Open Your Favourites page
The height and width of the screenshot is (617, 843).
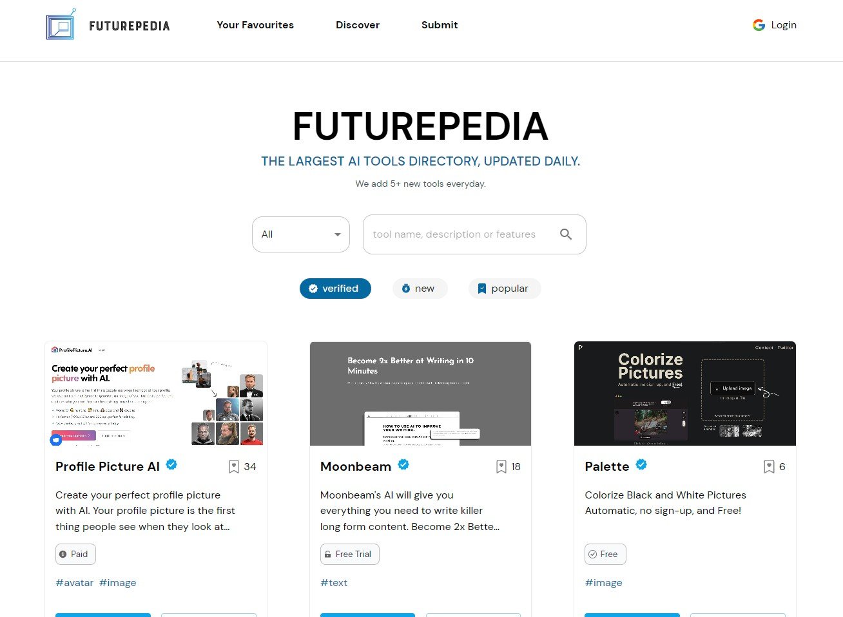[255, 25]
